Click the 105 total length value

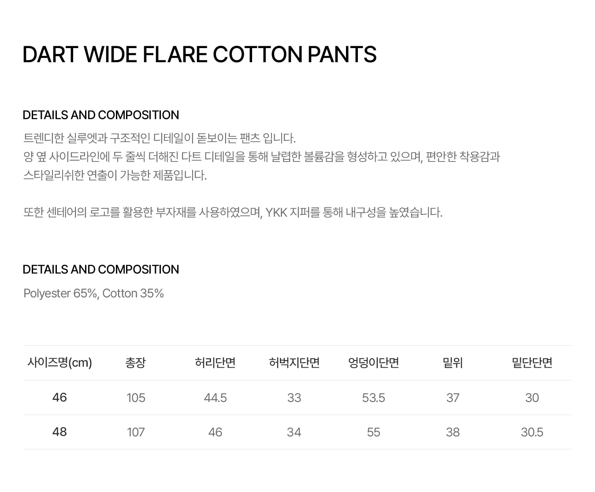(x=136, y=398)
